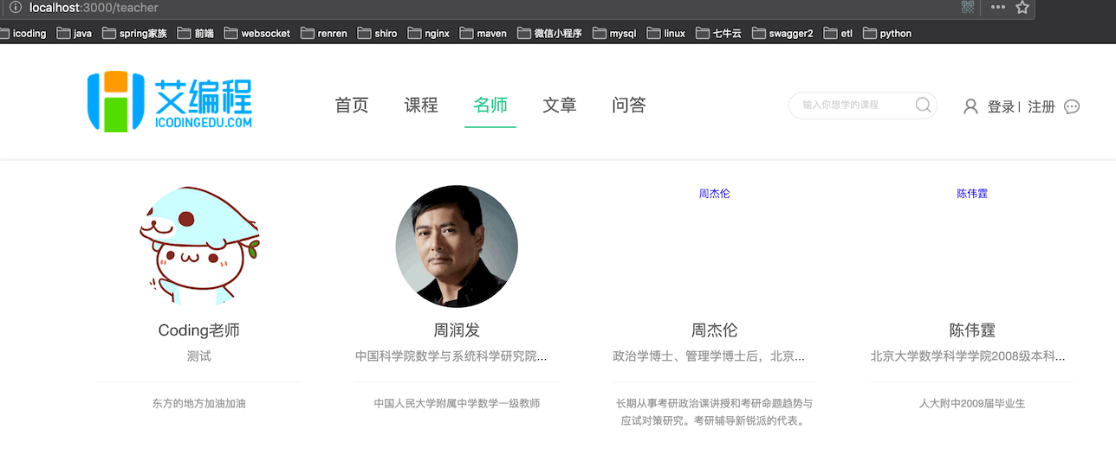This screenshot has width=1116, height=455.
Task: Open the page actions three-dots menu
Action: click(998, 7)
